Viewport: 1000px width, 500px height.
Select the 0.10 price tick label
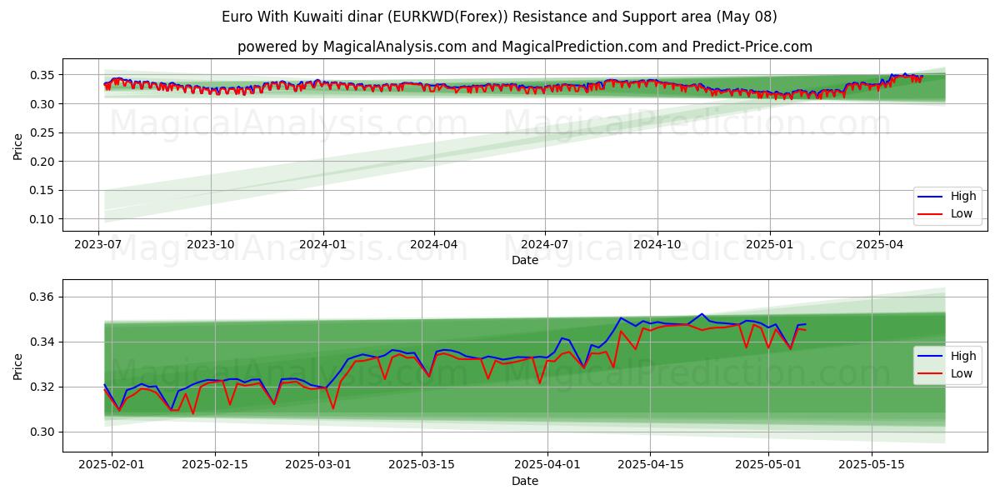point(42,219)
